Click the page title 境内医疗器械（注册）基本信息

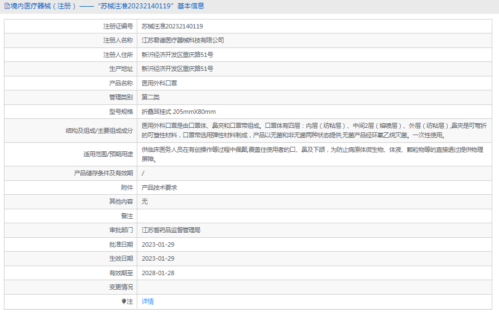[x=108, y=6]
